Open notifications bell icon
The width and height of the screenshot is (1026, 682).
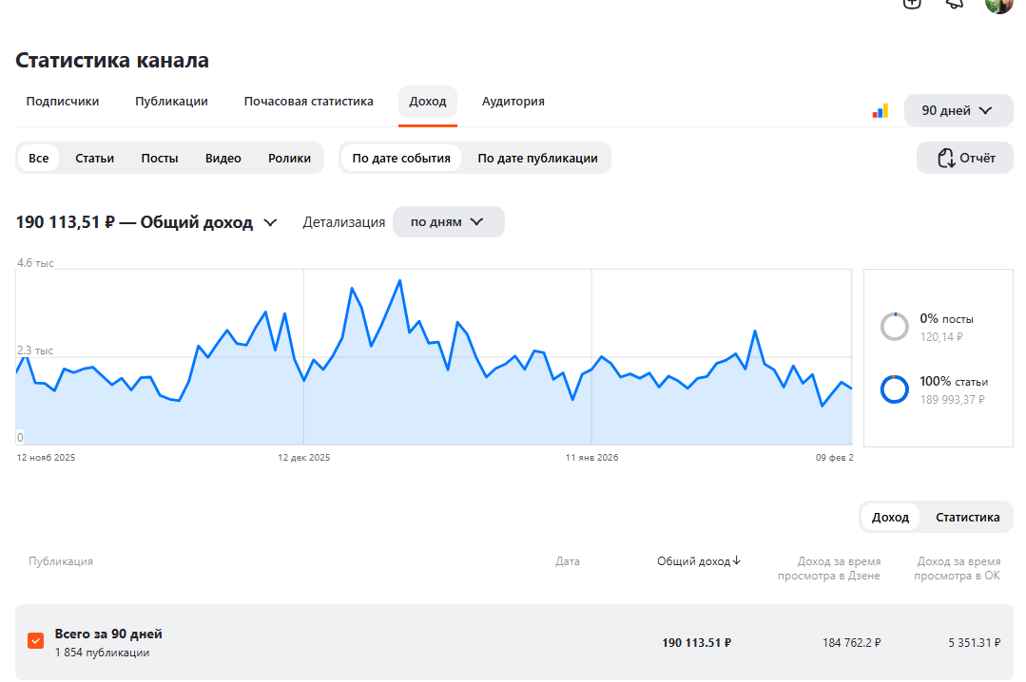[x=955, y=4]
